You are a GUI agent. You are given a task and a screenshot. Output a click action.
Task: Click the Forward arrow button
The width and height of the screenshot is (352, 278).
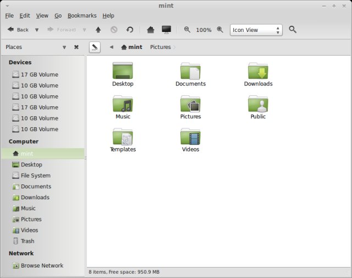click(61, 29)
